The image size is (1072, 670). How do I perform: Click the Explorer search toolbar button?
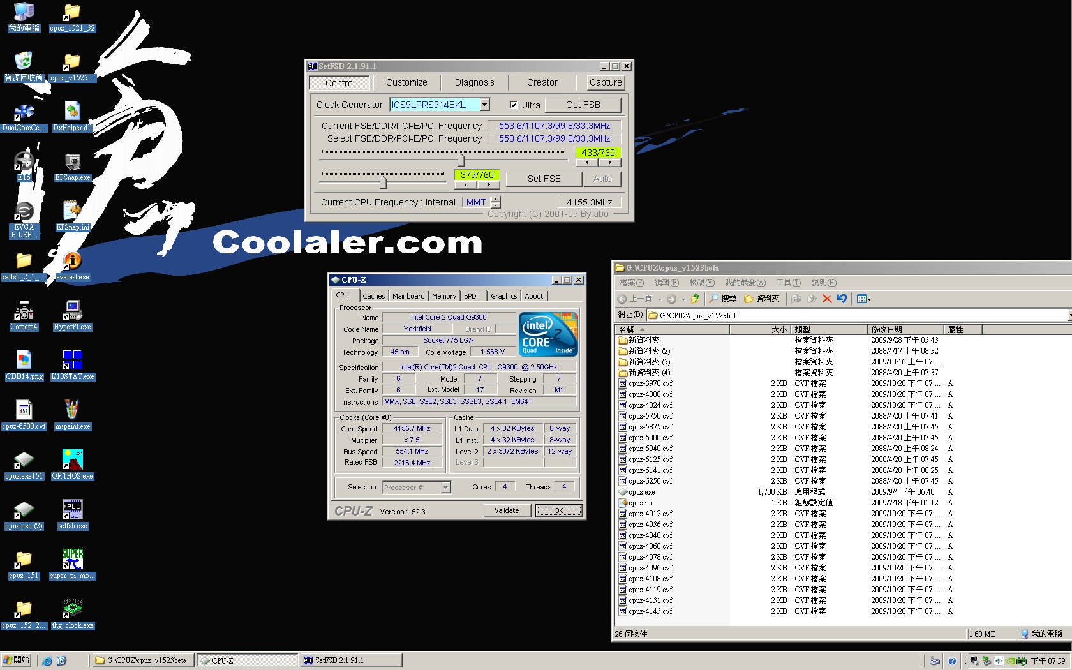pyautogui.click(x=723, y=298)
